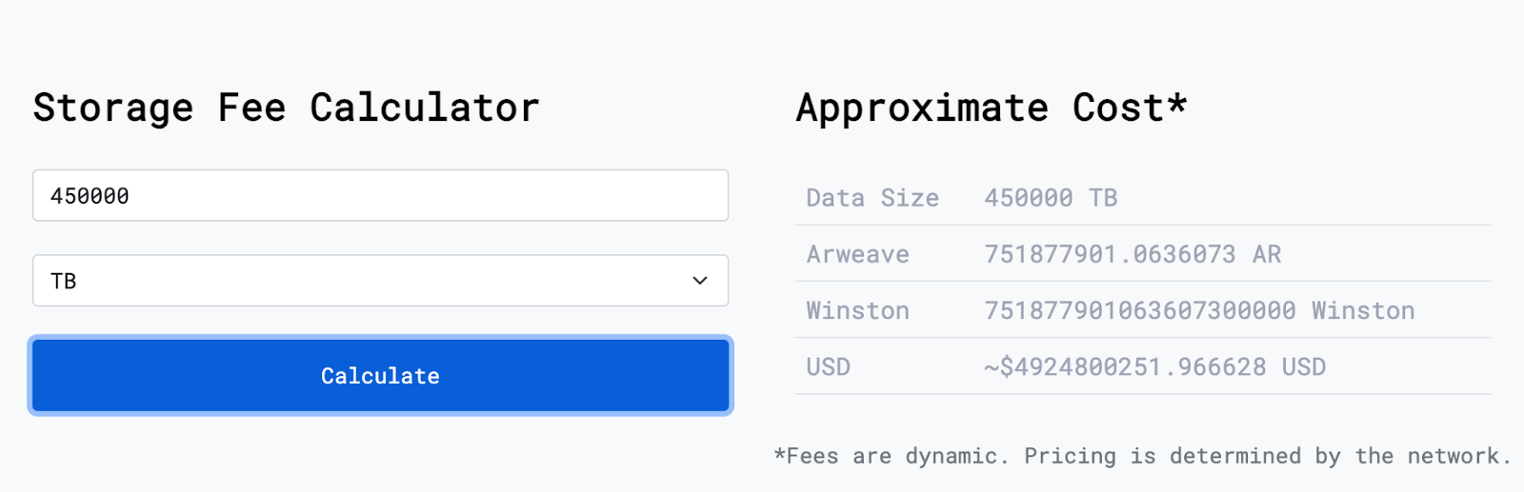
Task: Select the USD label in left column
Action: (828, 366)
